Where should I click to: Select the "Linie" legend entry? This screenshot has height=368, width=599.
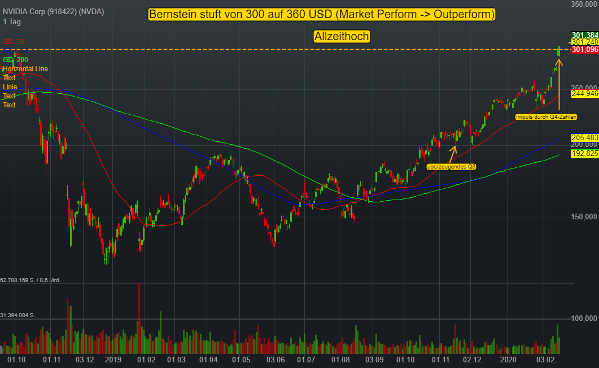click(10, 87)
